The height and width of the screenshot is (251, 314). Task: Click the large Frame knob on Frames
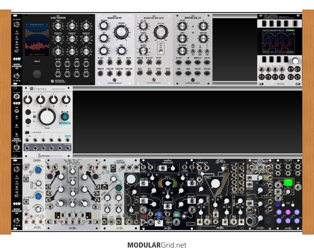coord(47,117)
